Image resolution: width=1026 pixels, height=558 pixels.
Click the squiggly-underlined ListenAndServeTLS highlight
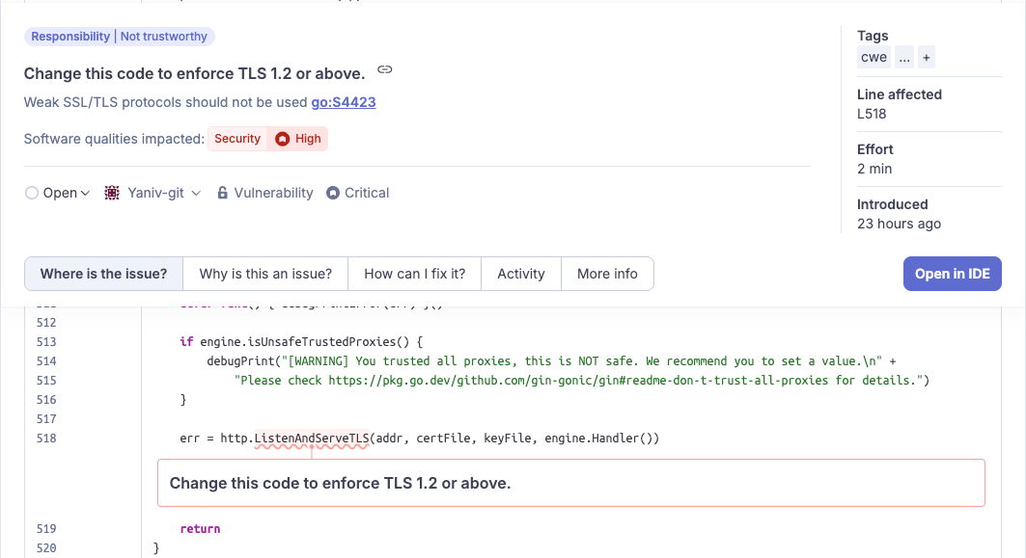point(309,438)
